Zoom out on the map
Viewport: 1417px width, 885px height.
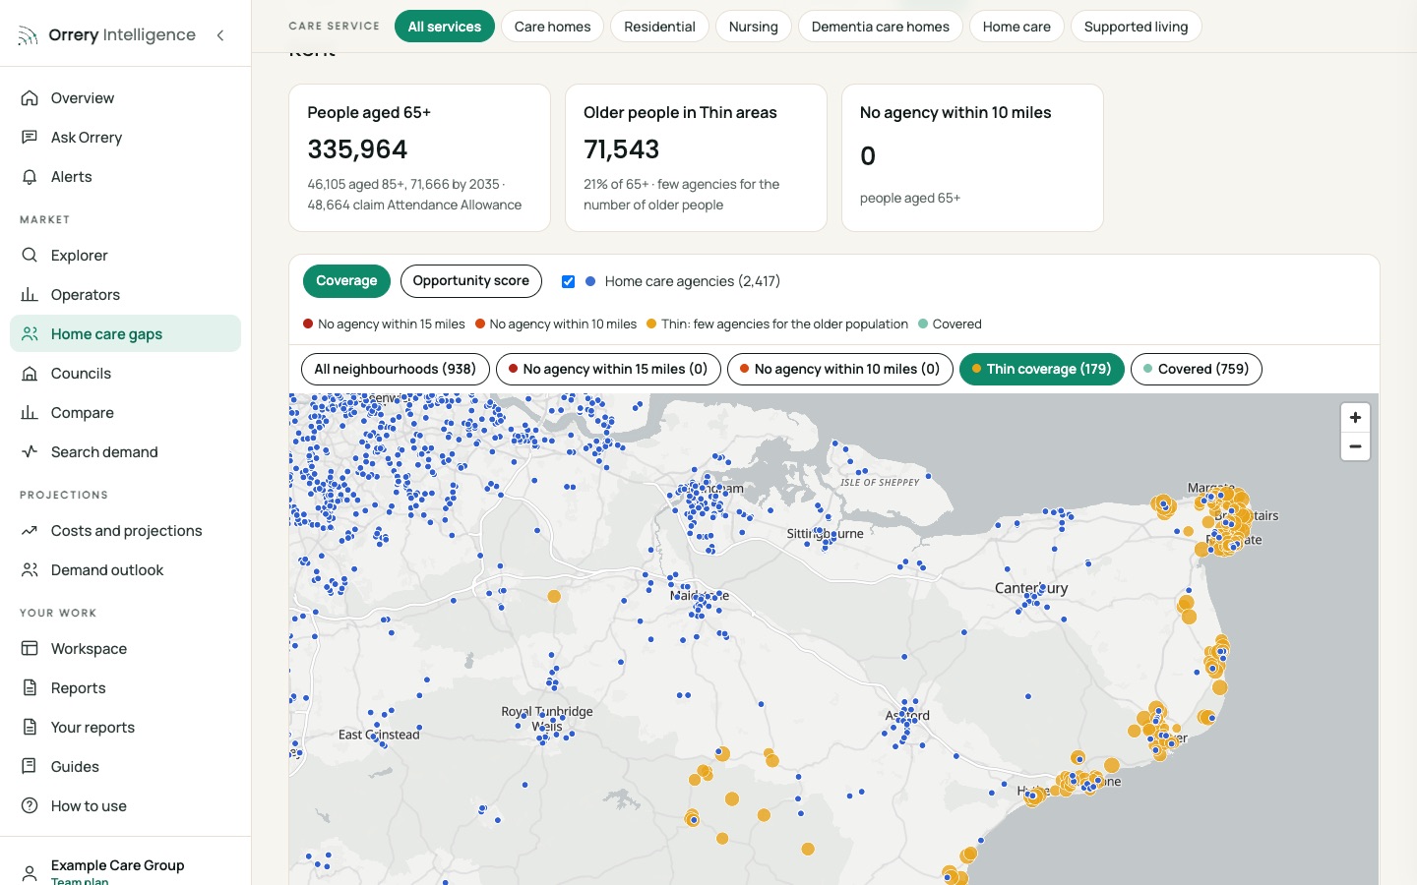pyautogui.click(x=1355, y=446)
